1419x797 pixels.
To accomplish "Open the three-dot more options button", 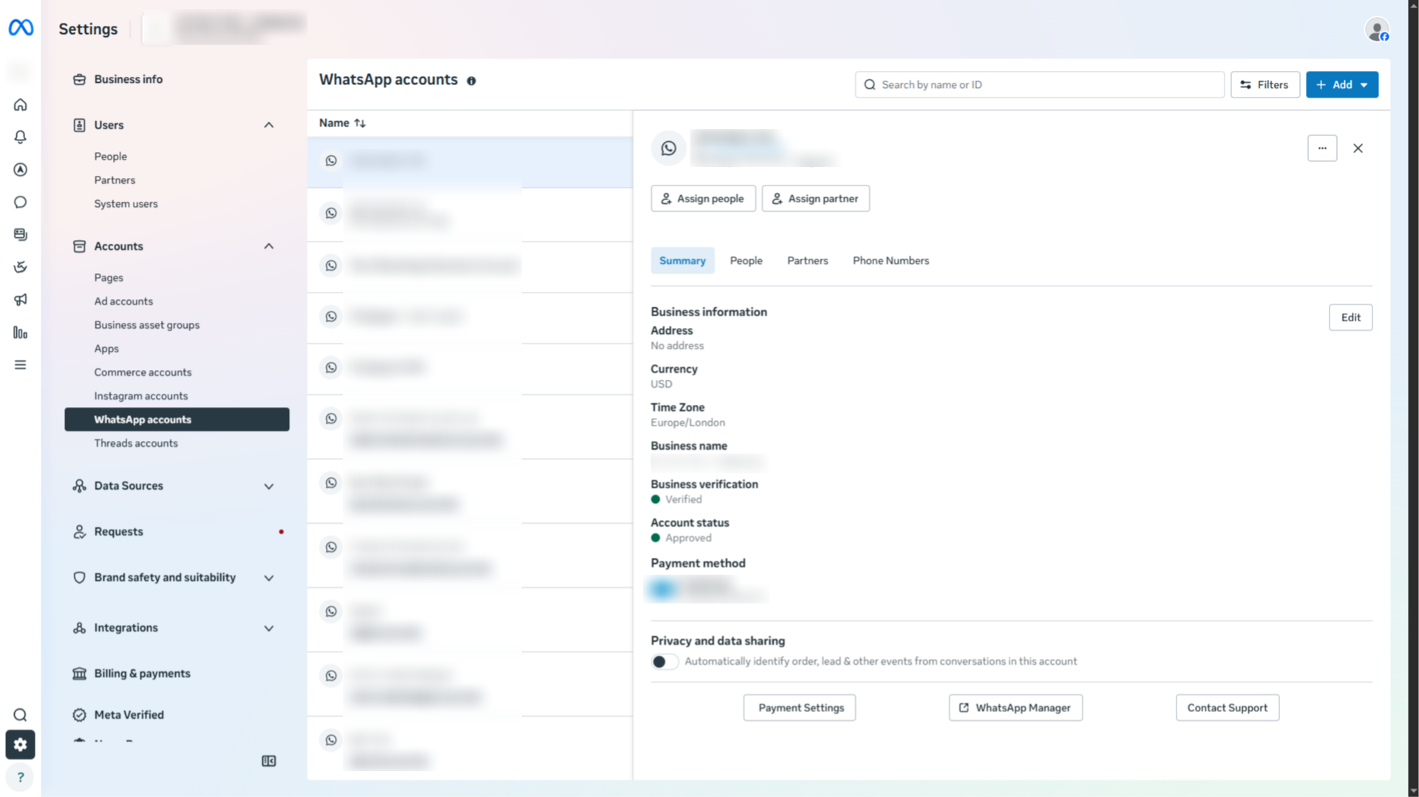I will (1322, 148).
